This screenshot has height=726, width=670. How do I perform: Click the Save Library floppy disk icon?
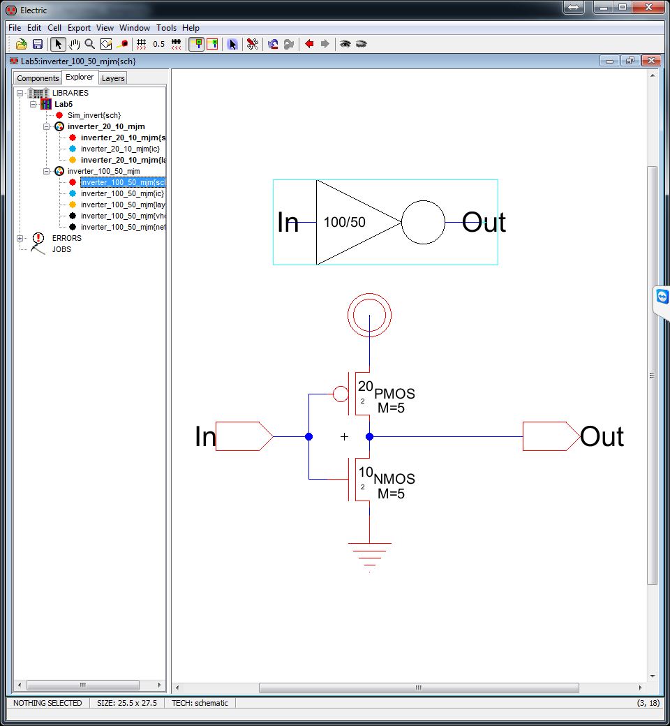click(x=38, y=44)
